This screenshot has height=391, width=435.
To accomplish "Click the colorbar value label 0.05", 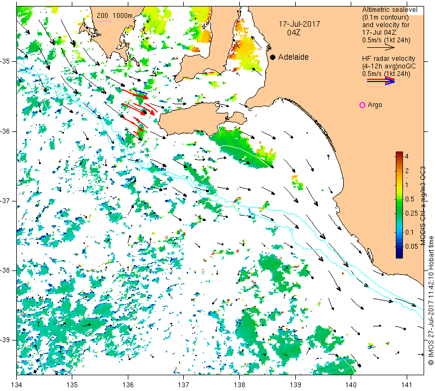I will click(x=411, y=247).
